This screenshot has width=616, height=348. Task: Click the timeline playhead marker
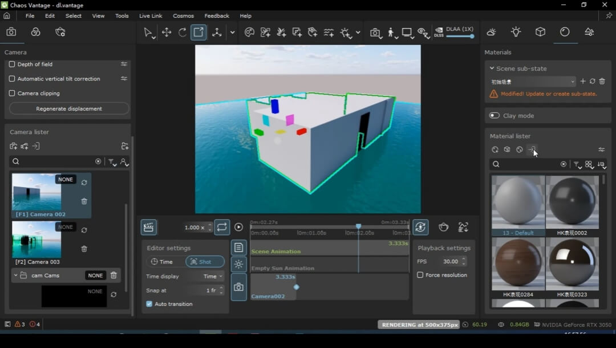point(358,226)
